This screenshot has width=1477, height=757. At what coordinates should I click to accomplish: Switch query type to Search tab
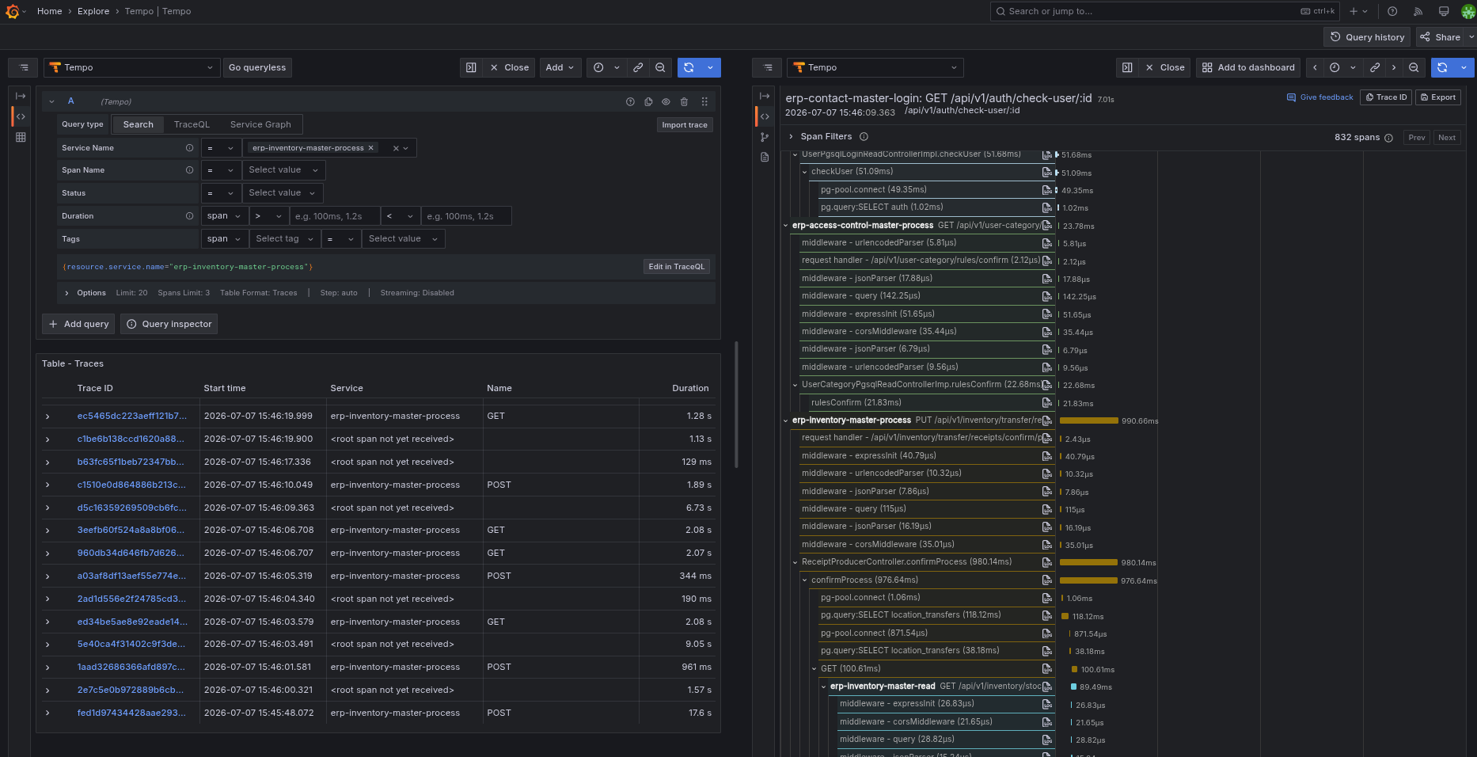tap(139, 124)
